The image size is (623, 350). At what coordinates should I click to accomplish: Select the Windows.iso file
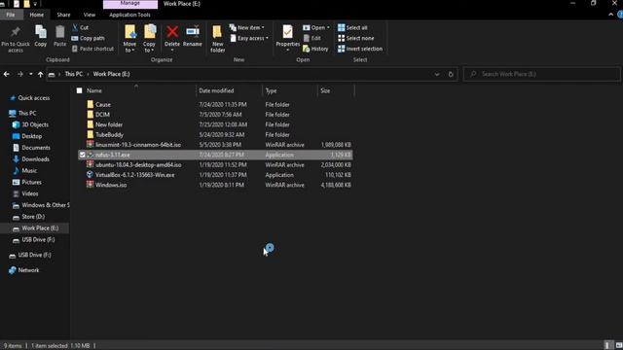point(111,186)
